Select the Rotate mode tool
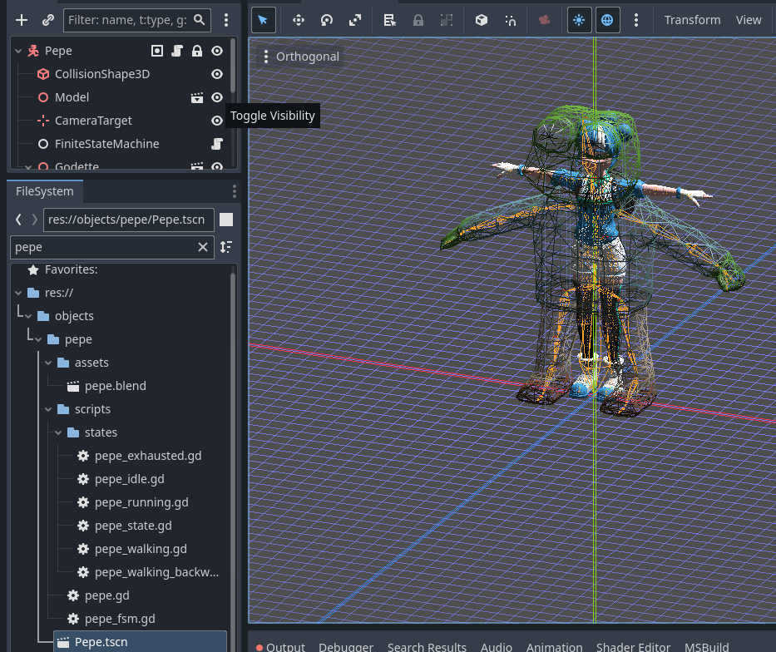The image size is (776, 652). point(327,20)
